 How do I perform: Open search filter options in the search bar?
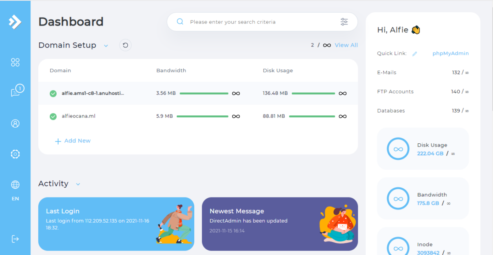coord(344,22)
